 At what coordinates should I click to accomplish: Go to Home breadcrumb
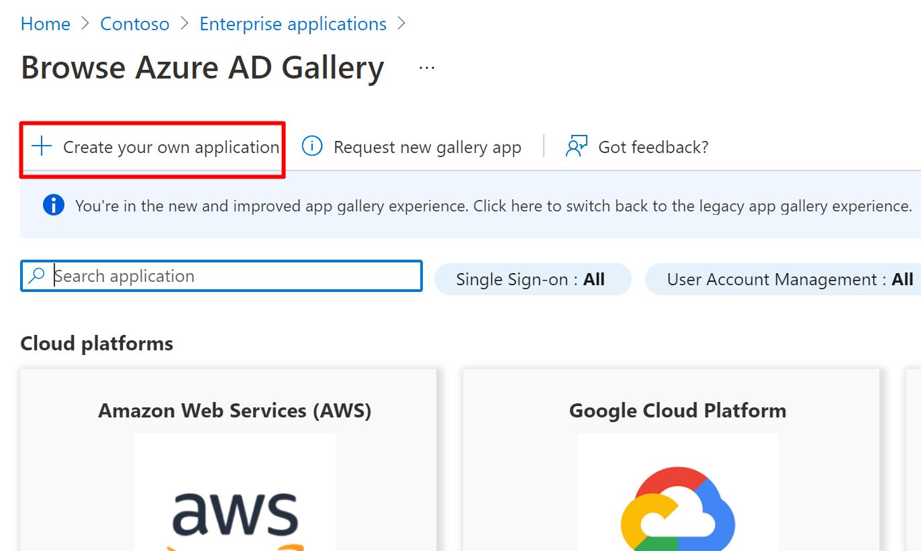pos(46,24)
